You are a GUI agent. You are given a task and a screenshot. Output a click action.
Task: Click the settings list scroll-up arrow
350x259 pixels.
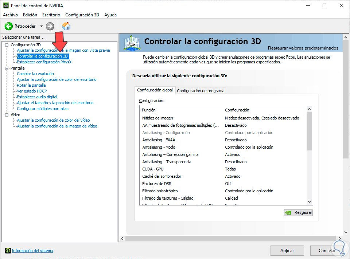[310, 109]
